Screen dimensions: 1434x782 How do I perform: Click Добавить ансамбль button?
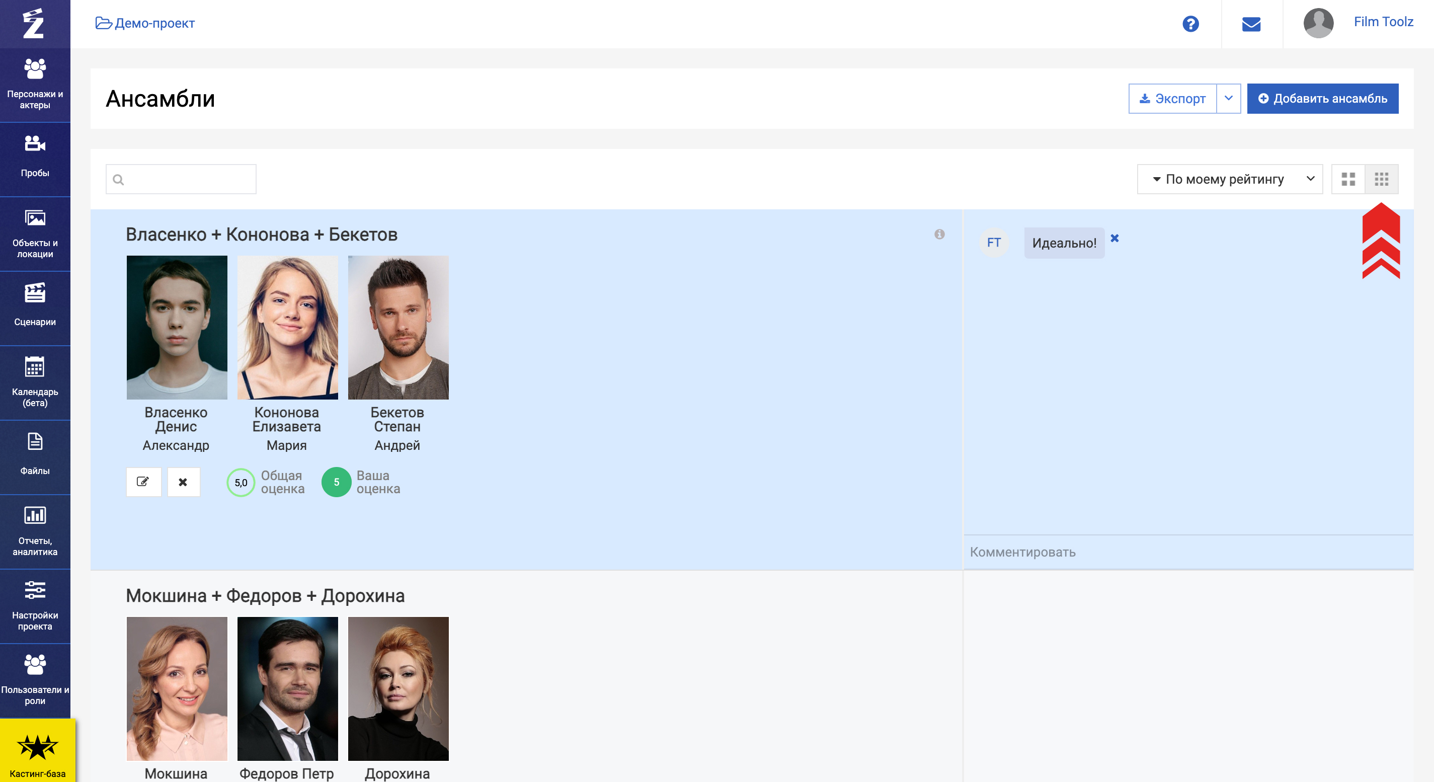[1322, 99]
